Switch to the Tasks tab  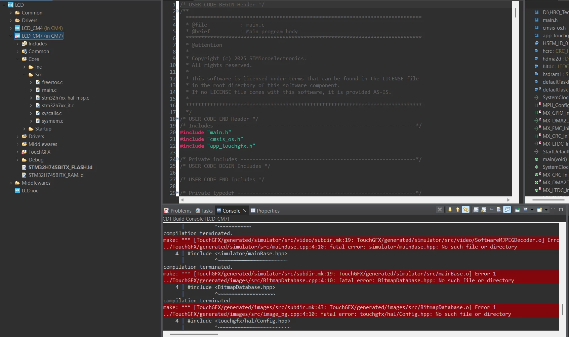tap(204, 211)
